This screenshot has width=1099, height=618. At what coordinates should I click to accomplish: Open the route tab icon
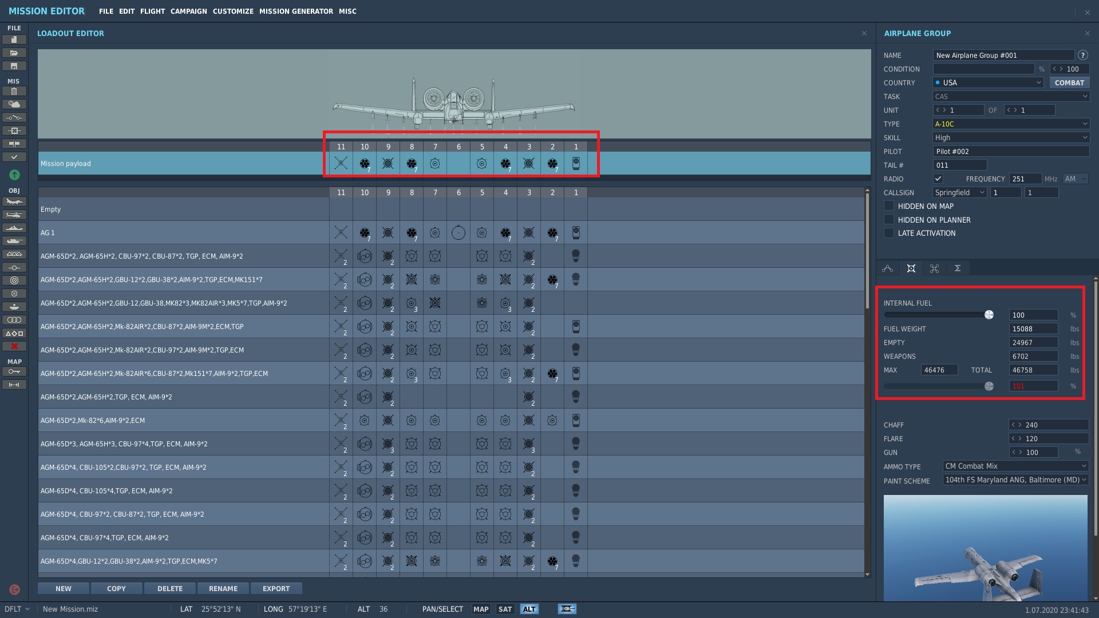pos(888,268)
